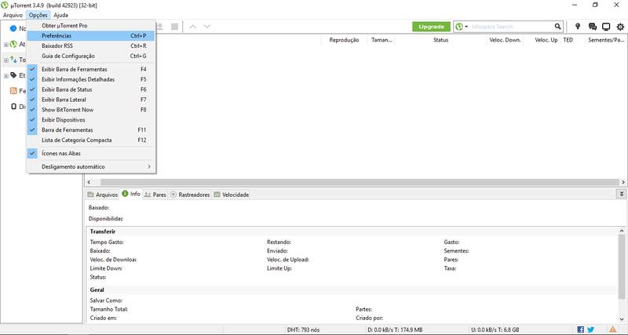628x335 pixels.
Task: Open Baixador RSS menu entry
Action: [x=91, y=46]
